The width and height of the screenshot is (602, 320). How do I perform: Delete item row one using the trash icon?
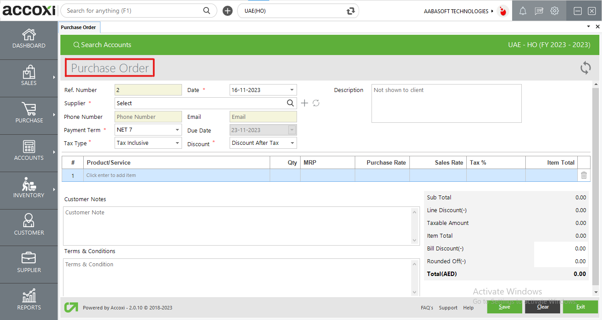(583, 175)
